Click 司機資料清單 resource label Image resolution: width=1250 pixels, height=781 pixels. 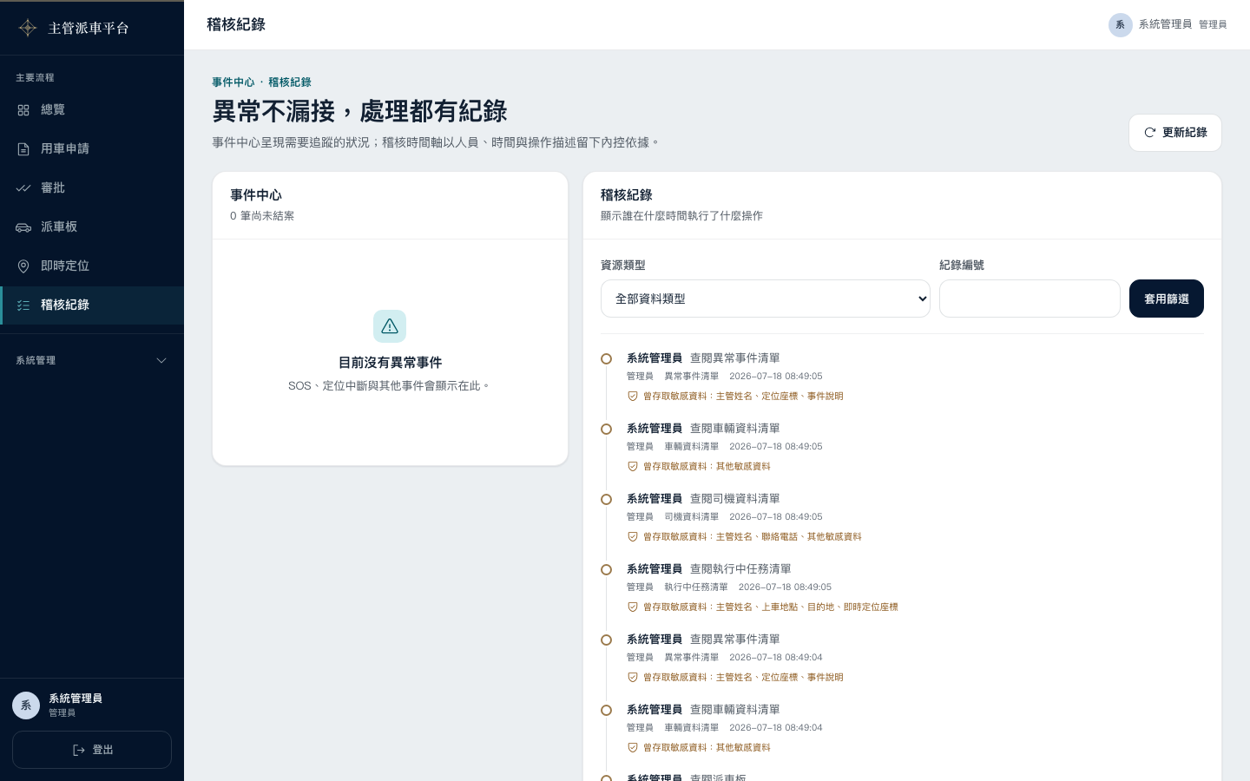(691, 517)
